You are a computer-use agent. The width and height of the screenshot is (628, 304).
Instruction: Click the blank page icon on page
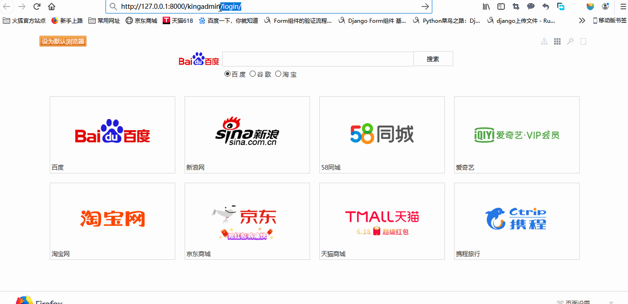tap(583, 41)
